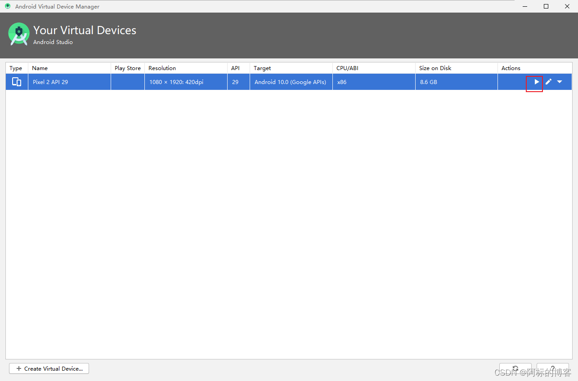The width and height of the screenshot is (578, 381).
Task: Sort by the Target column header
Action: [291, 68]
